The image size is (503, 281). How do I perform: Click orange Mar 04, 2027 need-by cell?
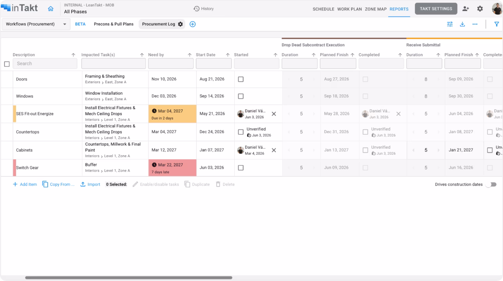tap(172, 114)
